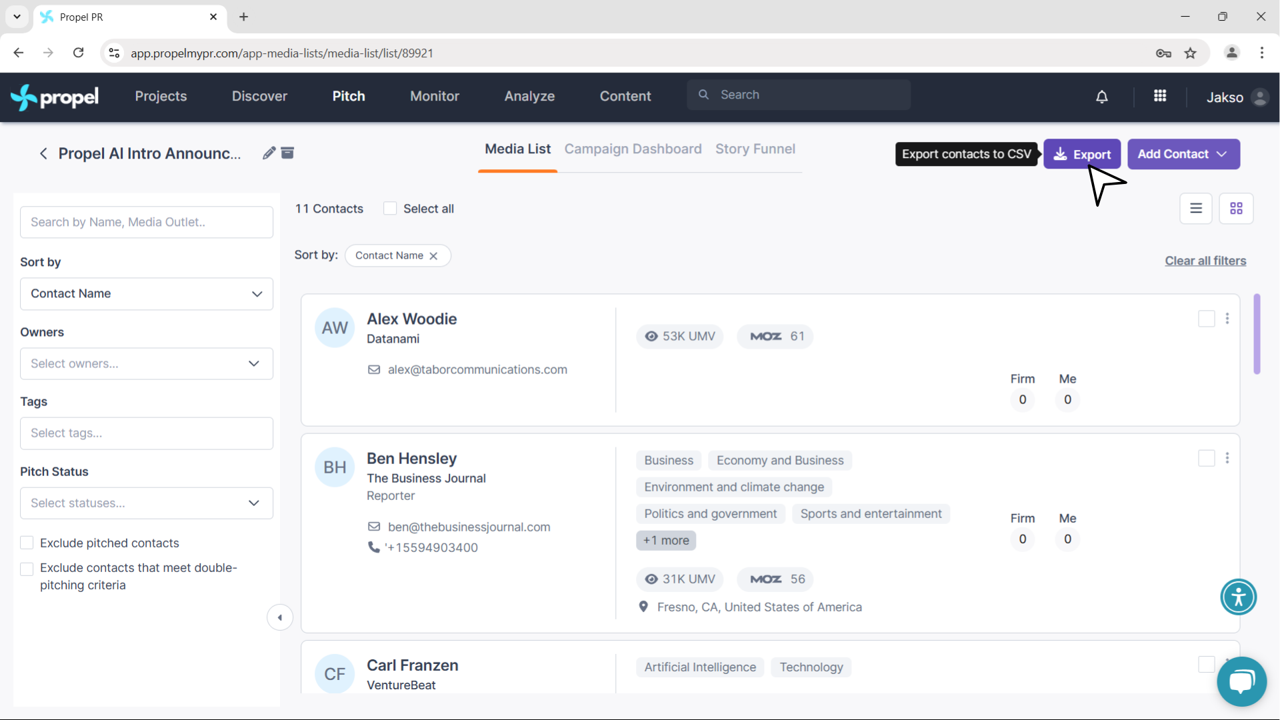Export contacts to CSV
This screenshot has height=720, width=1280.
pyautogui.click(x=1082, y=154)
